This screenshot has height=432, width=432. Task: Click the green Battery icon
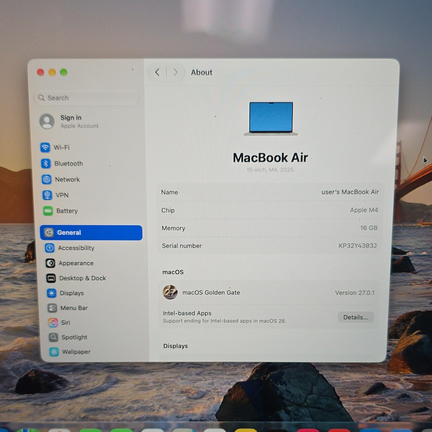(48, 211)
